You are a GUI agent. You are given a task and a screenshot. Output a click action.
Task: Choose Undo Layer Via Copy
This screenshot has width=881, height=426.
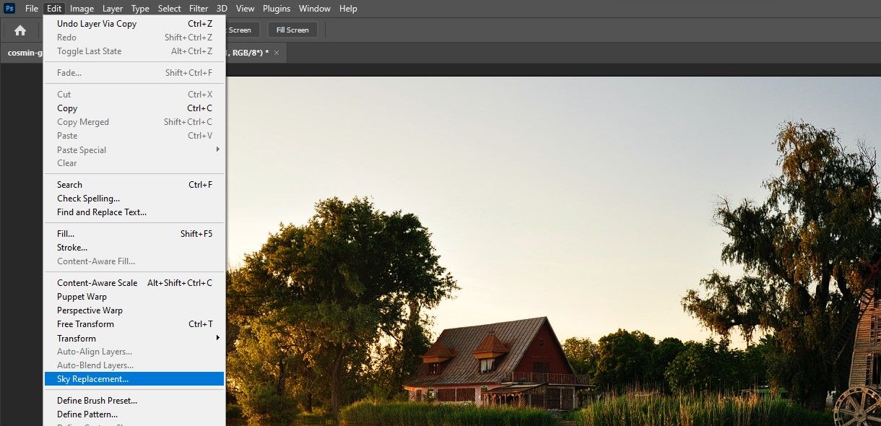coord(134,24)
